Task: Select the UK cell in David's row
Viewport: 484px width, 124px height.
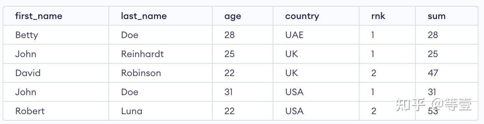Action: pyautogui.click(x=291, y=73)
